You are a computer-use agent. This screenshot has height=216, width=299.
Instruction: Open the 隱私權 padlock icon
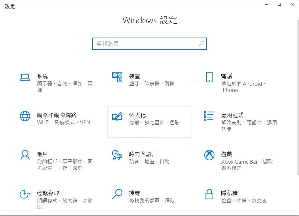[x=209, y=194]
